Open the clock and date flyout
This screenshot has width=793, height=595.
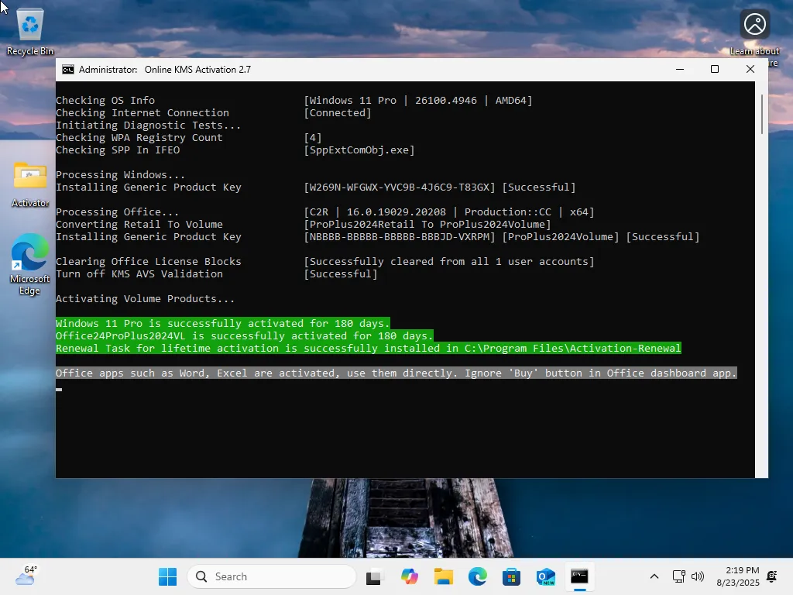tap(738, 576)
